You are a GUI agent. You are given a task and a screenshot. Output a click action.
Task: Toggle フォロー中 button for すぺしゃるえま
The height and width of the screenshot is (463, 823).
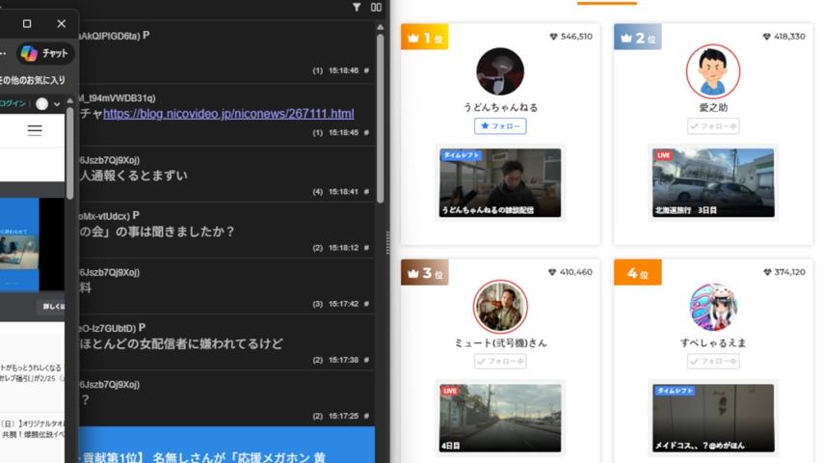(x=713, y=361)
